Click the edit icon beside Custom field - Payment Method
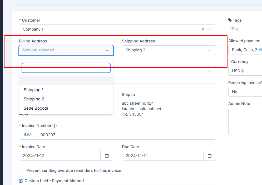The image size is (262, 185). [x=21, y=181]
